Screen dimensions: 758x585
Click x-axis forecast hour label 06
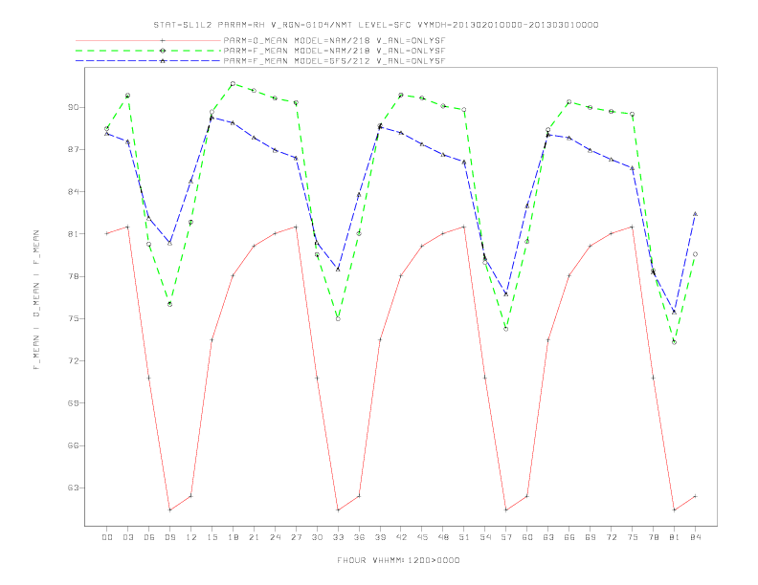click(149, 537)
